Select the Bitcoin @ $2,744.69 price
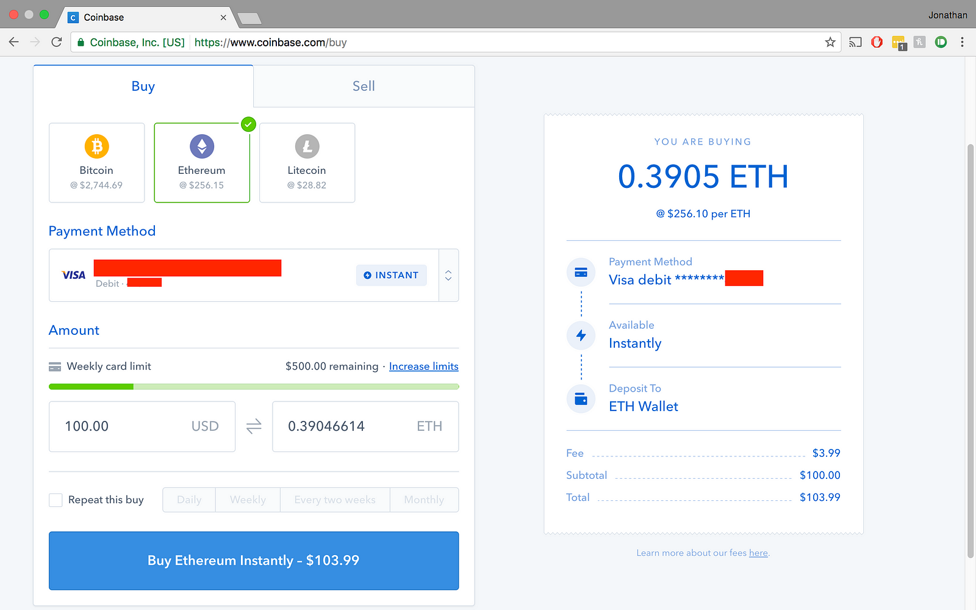This screenshot has height=610, width=976. pyautogui.click(x=96, y=185)
